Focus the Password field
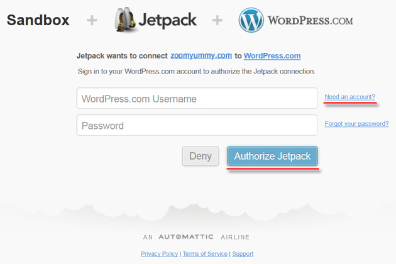Viewport: 396px width, 264px height. pos(197,125)
